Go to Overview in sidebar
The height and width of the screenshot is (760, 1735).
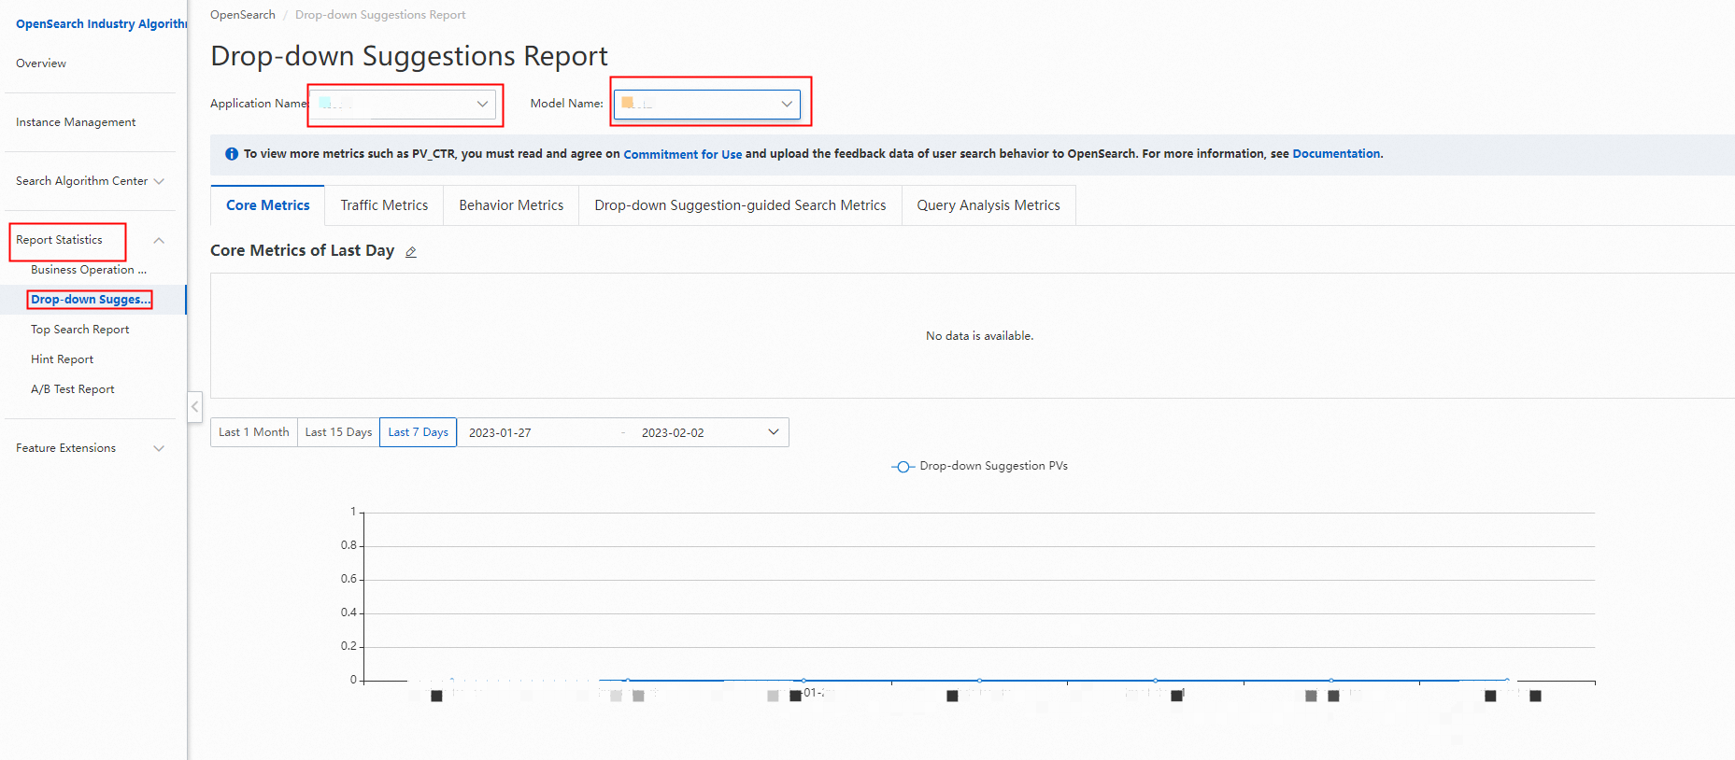tap(41, 63)
